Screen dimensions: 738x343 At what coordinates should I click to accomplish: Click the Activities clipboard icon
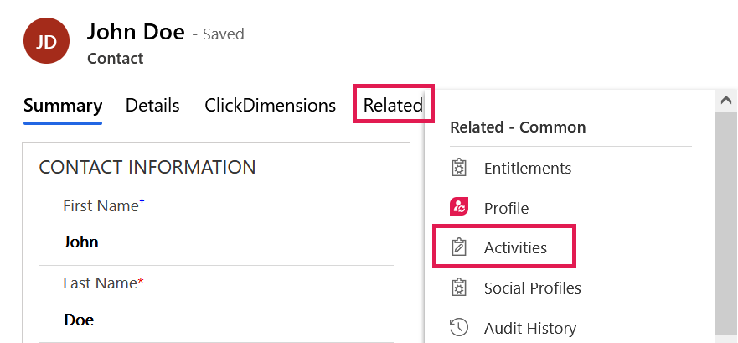pos(458,247)
